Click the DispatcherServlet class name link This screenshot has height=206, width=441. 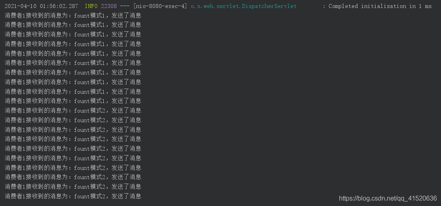click(243, 6)
